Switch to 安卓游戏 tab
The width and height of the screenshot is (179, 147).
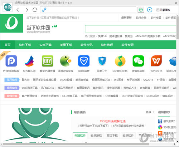point(96,136)
